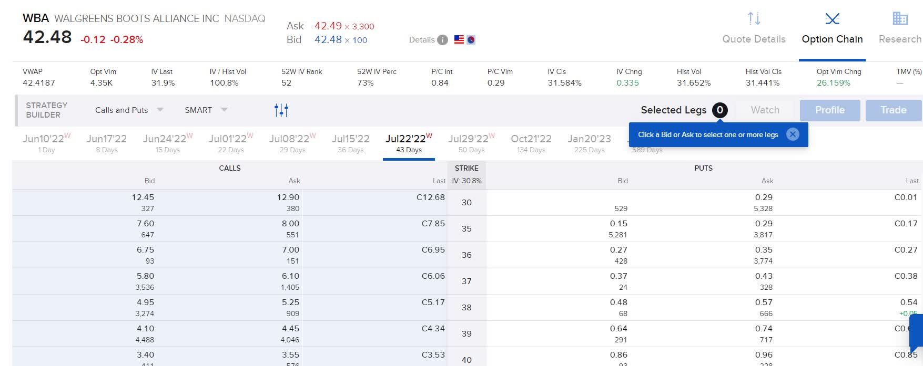The width and height of the screenshot is (923, 366).
Task: Expand the Calls and Puts dropdown
Action: (x=129, y=110)
